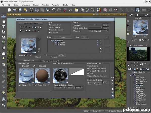Adjust the Mixing proportions slider

[x=46, y=55]
